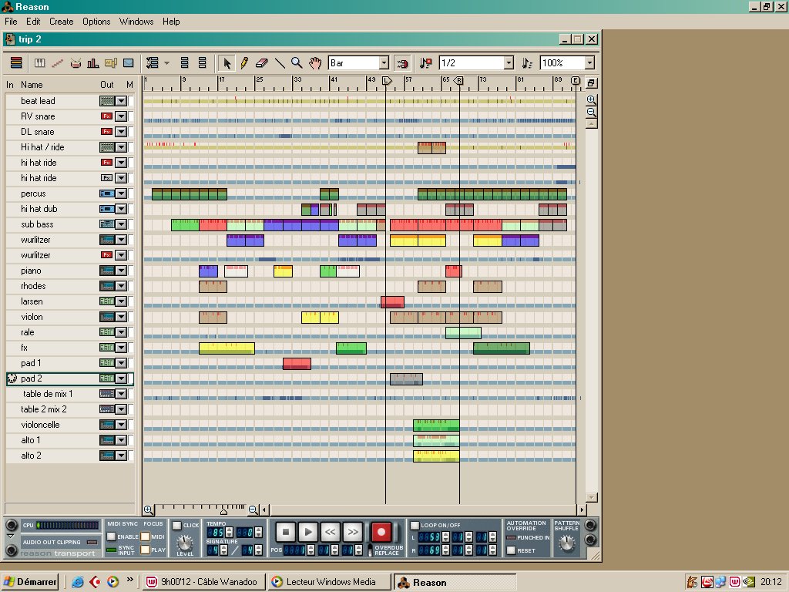Select the Line tool

[x=279, y=63]
